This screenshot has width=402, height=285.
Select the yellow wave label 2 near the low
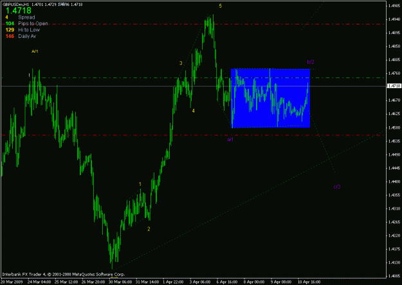[149, 229]
